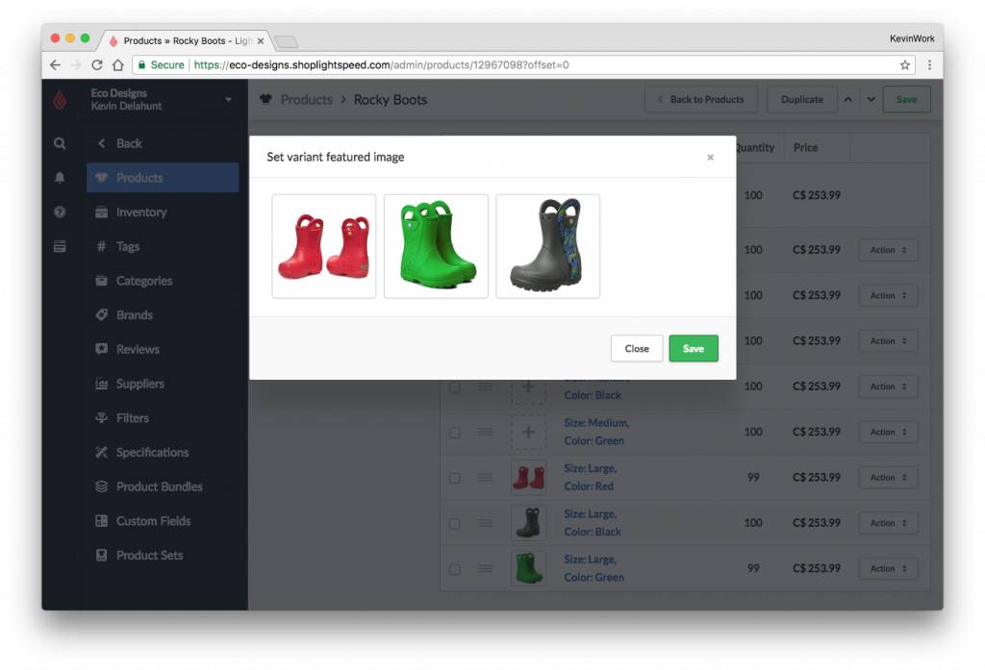
Task: Bookmark page using the star icon
Action: point(905,65)
